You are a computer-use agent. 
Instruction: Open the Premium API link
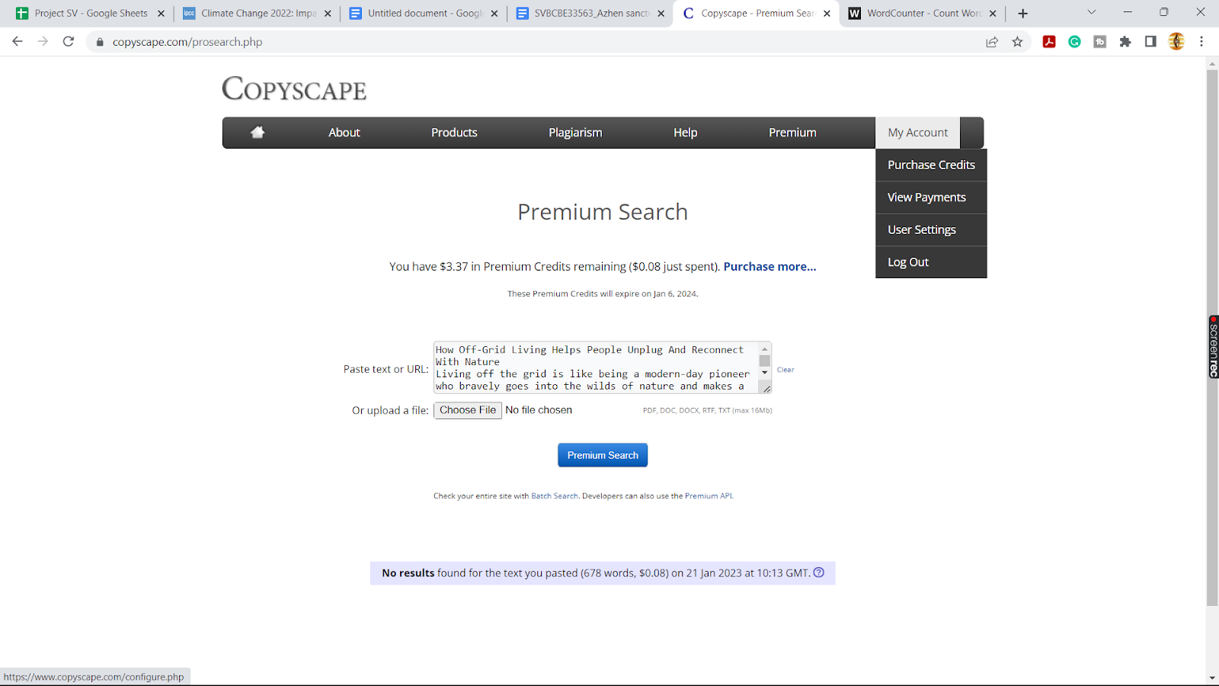coord(709,496)
